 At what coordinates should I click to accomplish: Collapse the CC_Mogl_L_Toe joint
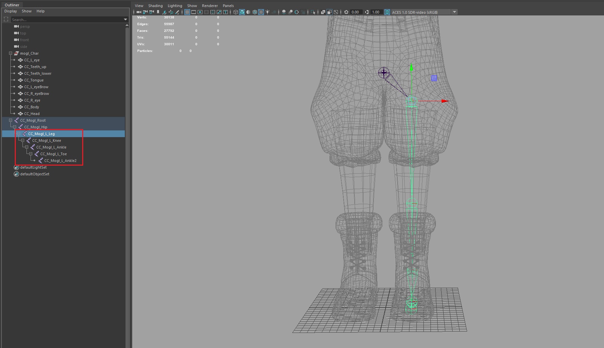point(31,154)
